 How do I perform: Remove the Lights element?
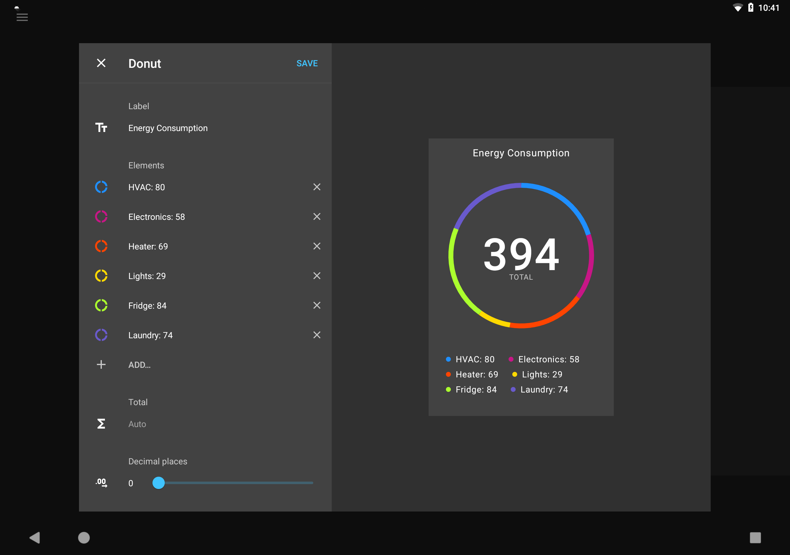click(x=318, y=276)
